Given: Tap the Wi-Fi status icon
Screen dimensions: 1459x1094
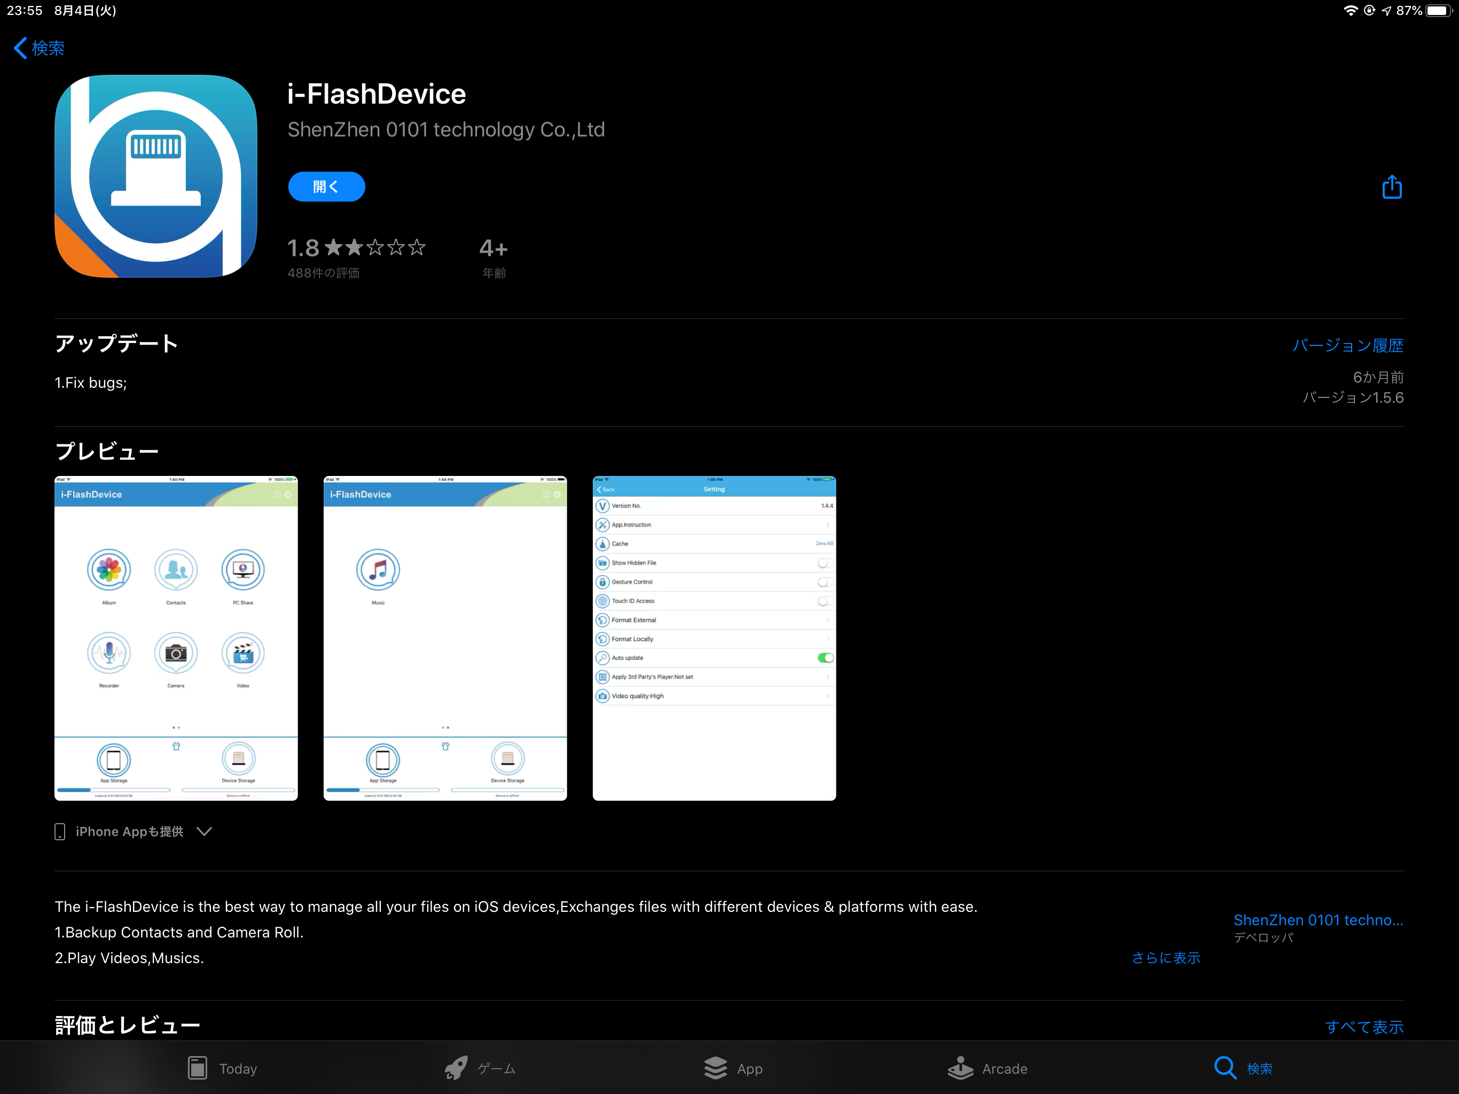Looking at the screenshot, I should [1351, 11].
